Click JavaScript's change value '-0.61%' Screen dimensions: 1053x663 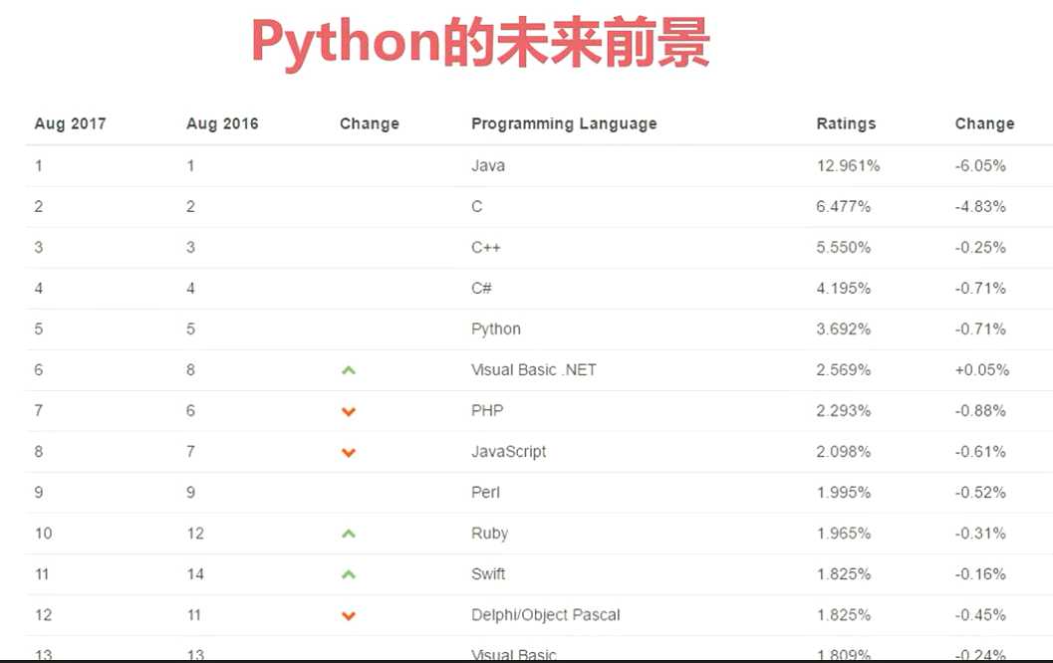click(980, 452)
